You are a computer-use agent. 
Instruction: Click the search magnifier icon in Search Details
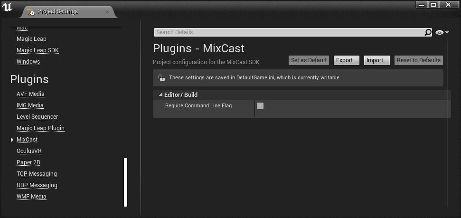point(428,32)
